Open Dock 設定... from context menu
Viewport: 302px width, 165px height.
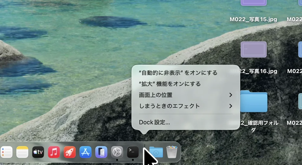[186, 122]
